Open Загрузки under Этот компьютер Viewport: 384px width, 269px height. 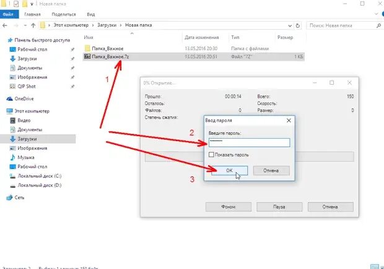[x=27, y=139]
